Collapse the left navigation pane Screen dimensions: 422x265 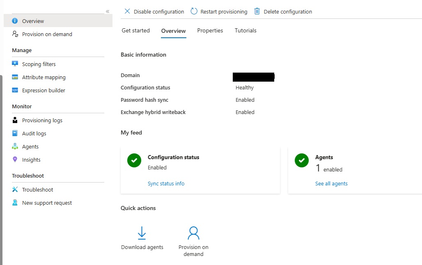(x=107, y=11)
